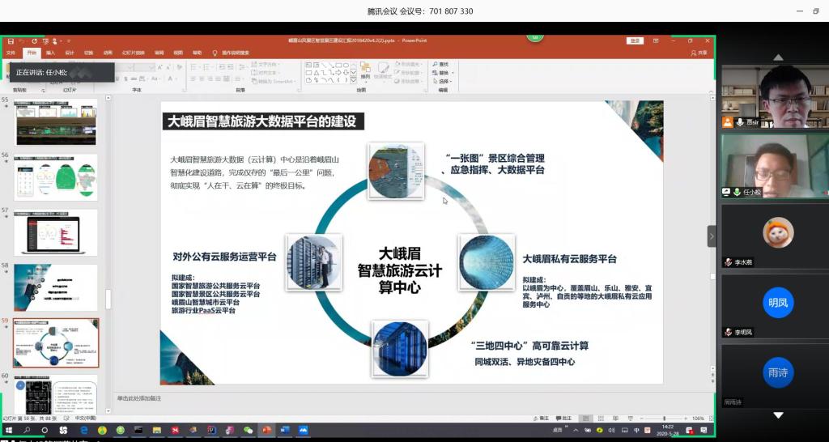Click the PowerPoint save icon
Image resolution: width=829 pixels, height=442 pixels.
click(11, 40)
